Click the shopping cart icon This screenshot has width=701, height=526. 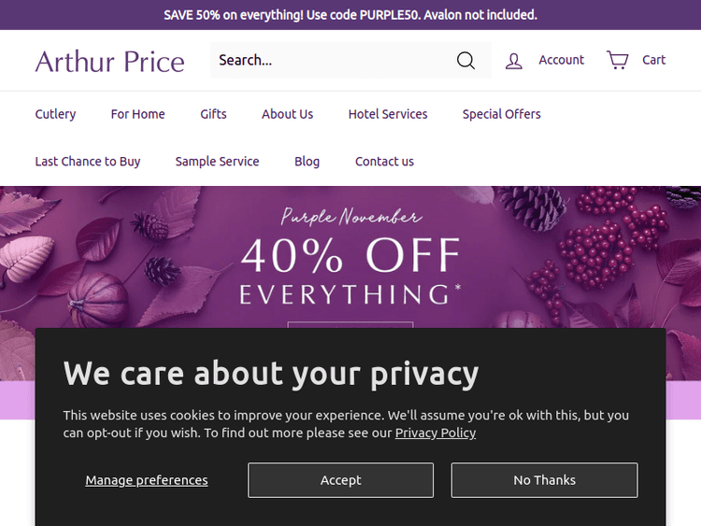618,60
